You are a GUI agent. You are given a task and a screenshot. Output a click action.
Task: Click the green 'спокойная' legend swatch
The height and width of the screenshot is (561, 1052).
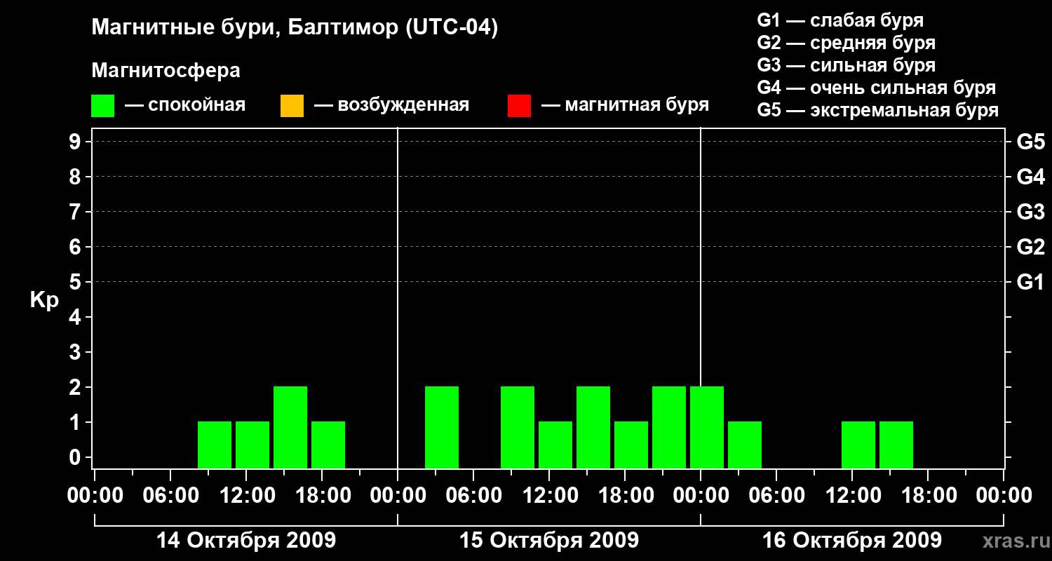tap(102, 106)
